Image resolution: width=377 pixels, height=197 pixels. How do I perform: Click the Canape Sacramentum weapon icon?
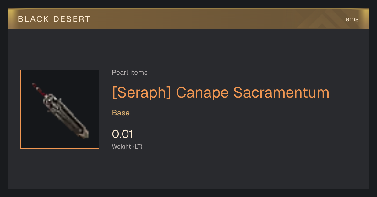pyautogui.click(x=60, y=111)
